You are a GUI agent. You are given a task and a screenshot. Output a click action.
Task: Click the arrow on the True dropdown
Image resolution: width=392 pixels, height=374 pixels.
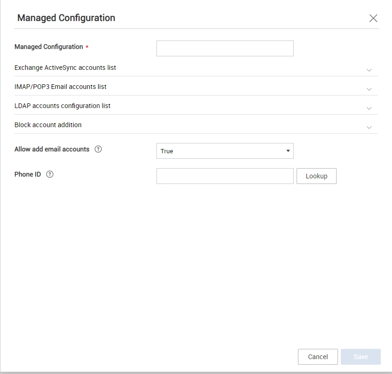[288, 151]
